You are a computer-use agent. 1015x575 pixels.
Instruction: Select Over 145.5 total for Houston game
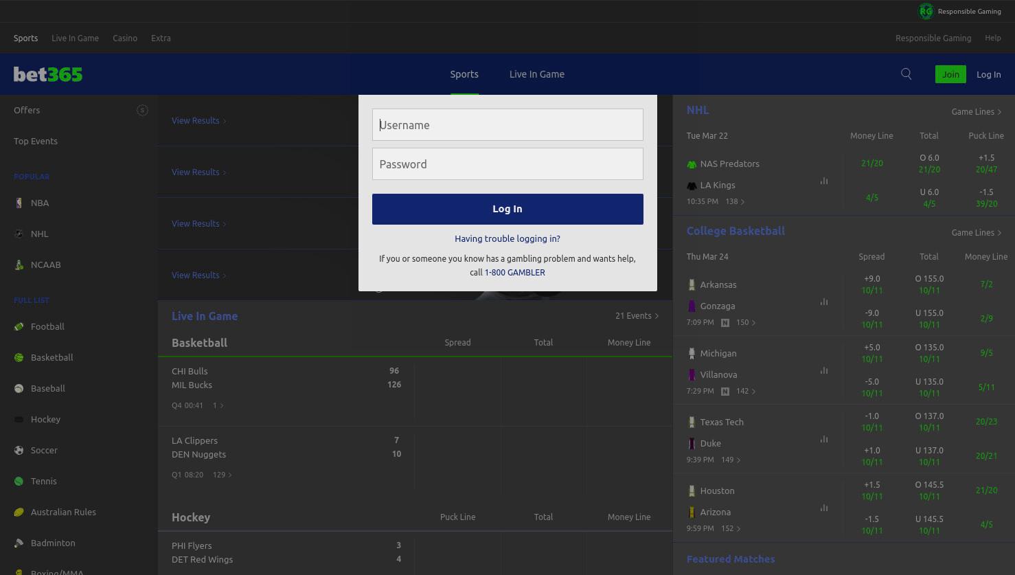(x=929, y=490)
